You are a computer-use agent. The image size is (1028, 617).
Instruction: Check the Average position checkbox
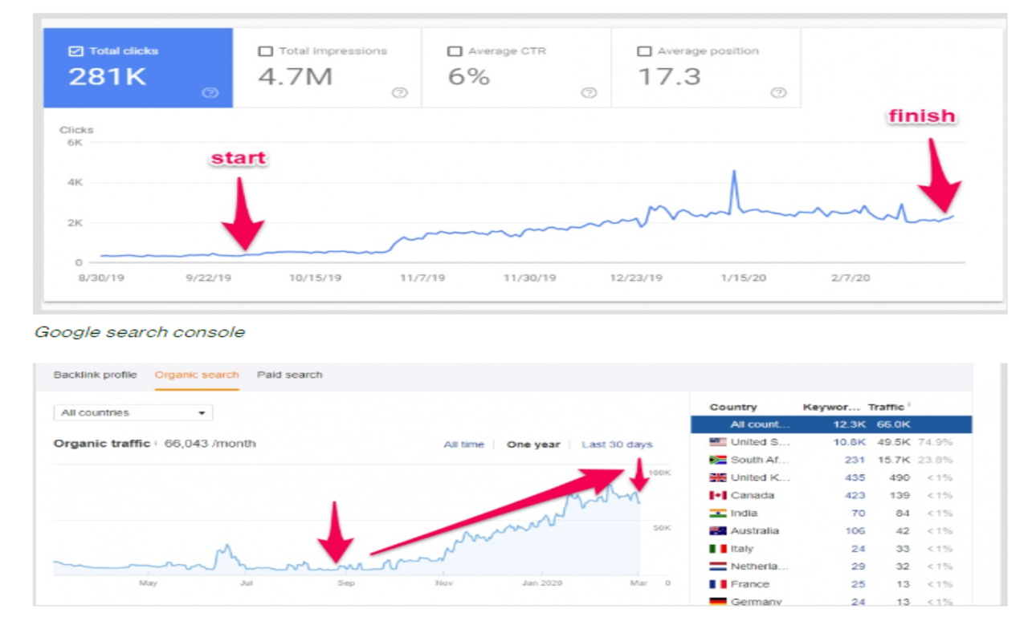coord(642,50)
